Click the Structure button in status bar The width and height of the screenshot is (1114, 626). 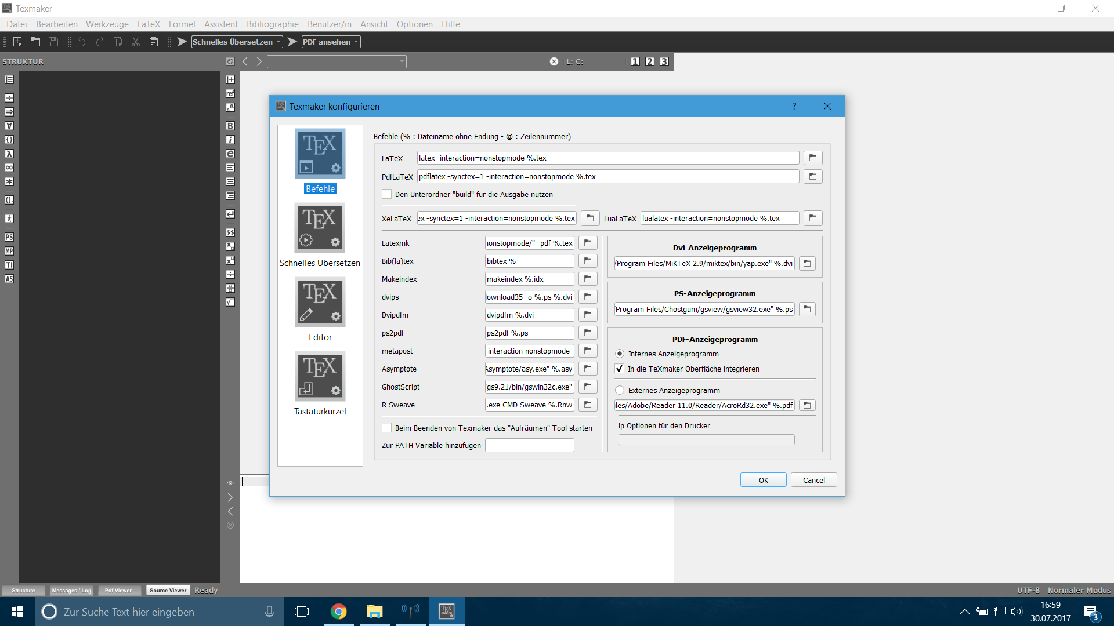click(23, 590)
